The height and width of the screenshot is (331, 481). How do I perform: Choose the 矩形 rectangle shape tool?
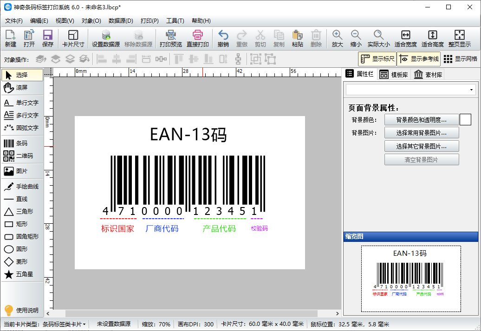pyautogui.click(x=22, y=224)
